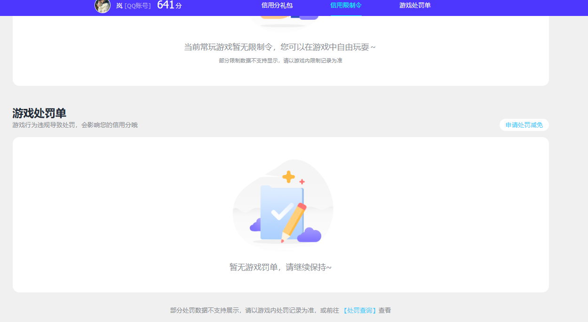Click the 游戏行为违规导致处罚 subtitle
The image size is (588, 322).
click(75, 125)
